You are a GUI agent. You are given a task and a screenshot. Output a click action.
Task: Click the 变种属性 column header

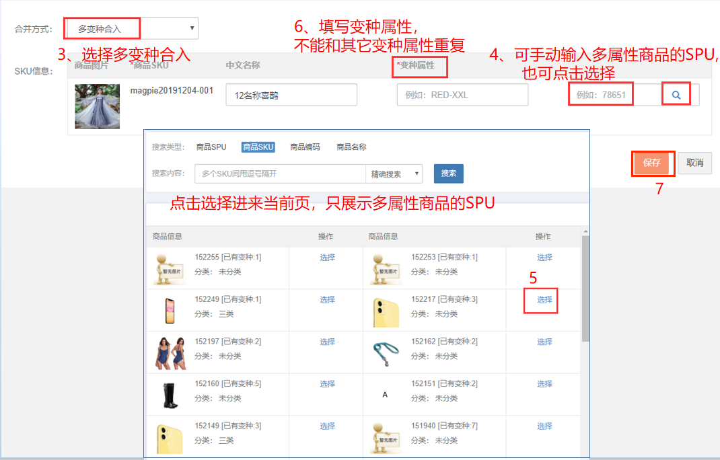pos(416,65)
